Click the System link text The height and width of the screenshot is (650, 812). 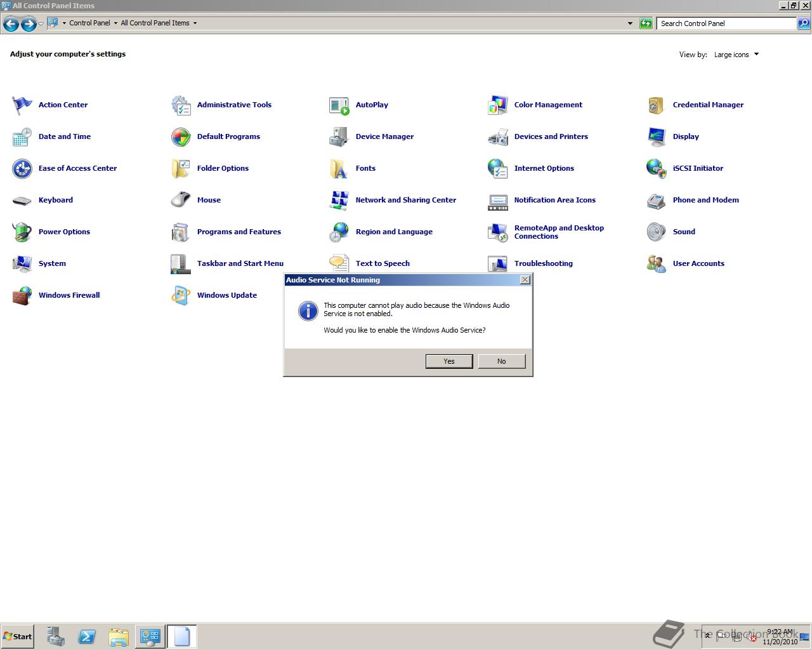(52, 263)
